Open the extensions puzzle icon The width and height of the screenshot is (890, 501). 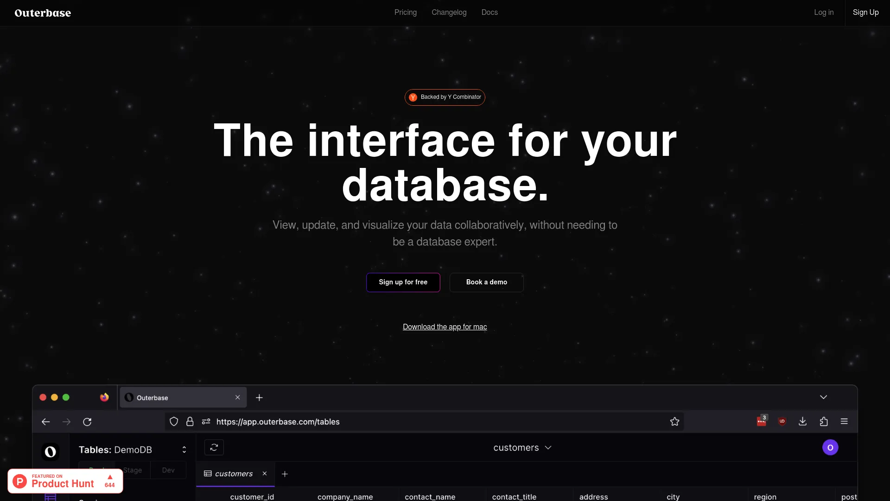pyautogui.click(x=824, y=422)
